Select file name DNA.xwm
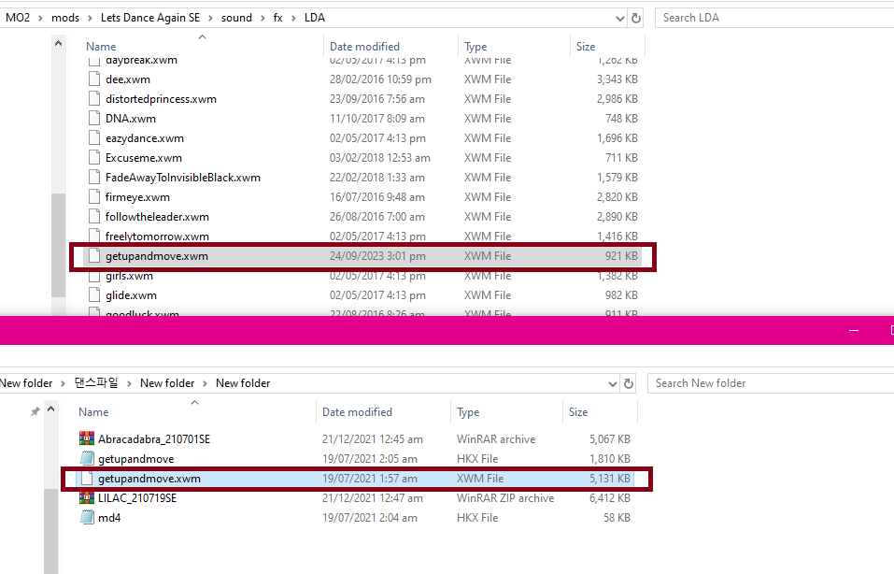The height and width of the screenshot is (574, 894). point(131,119)
